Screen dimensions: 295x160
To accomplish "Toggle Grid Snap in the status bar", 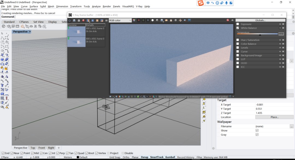I will click(114, 157).
